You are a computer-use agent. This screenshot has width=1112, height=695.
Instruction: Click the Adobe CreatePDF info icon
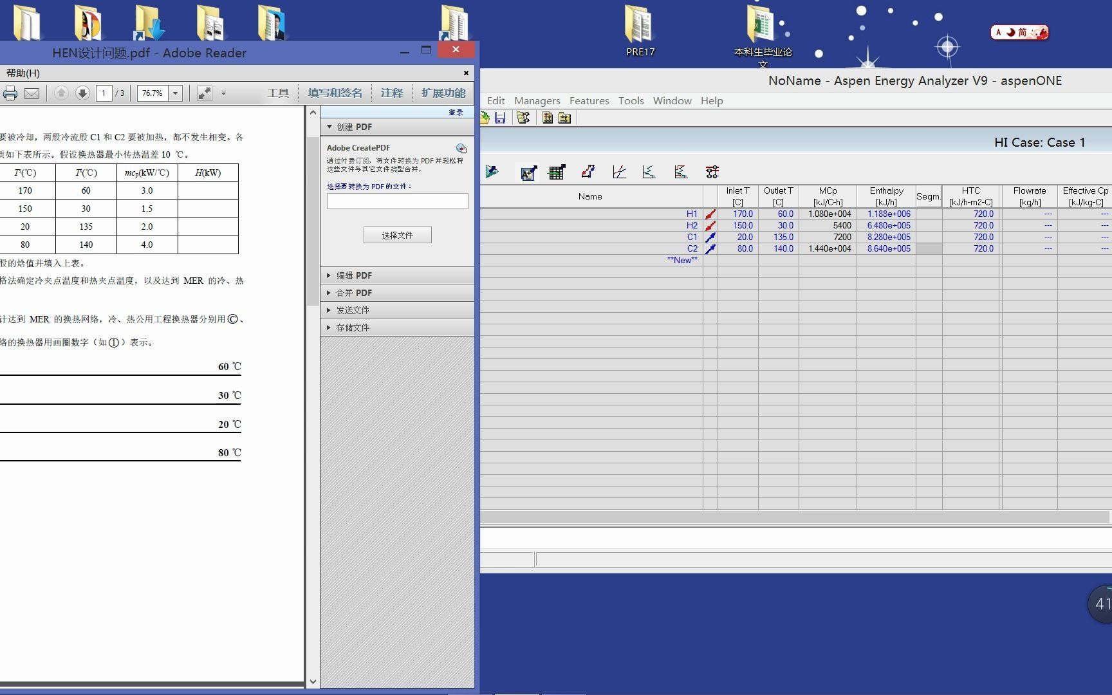pos(461,149)
